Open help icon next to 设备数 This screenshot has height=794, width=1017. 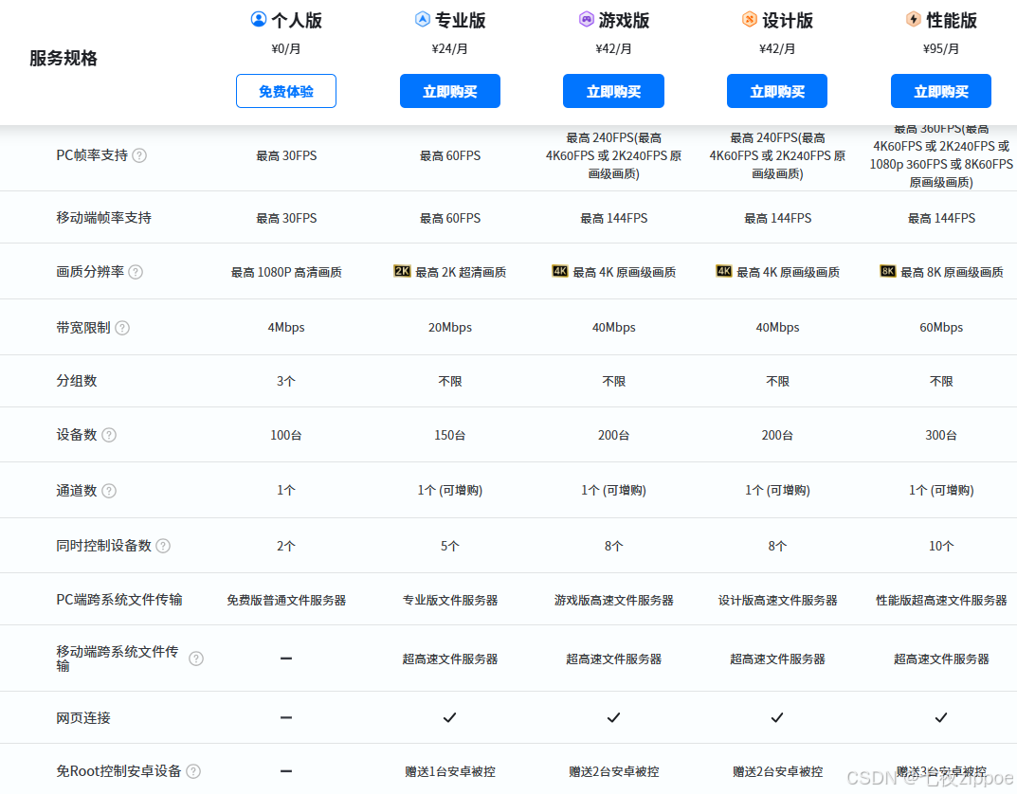[x=109, y=435]
